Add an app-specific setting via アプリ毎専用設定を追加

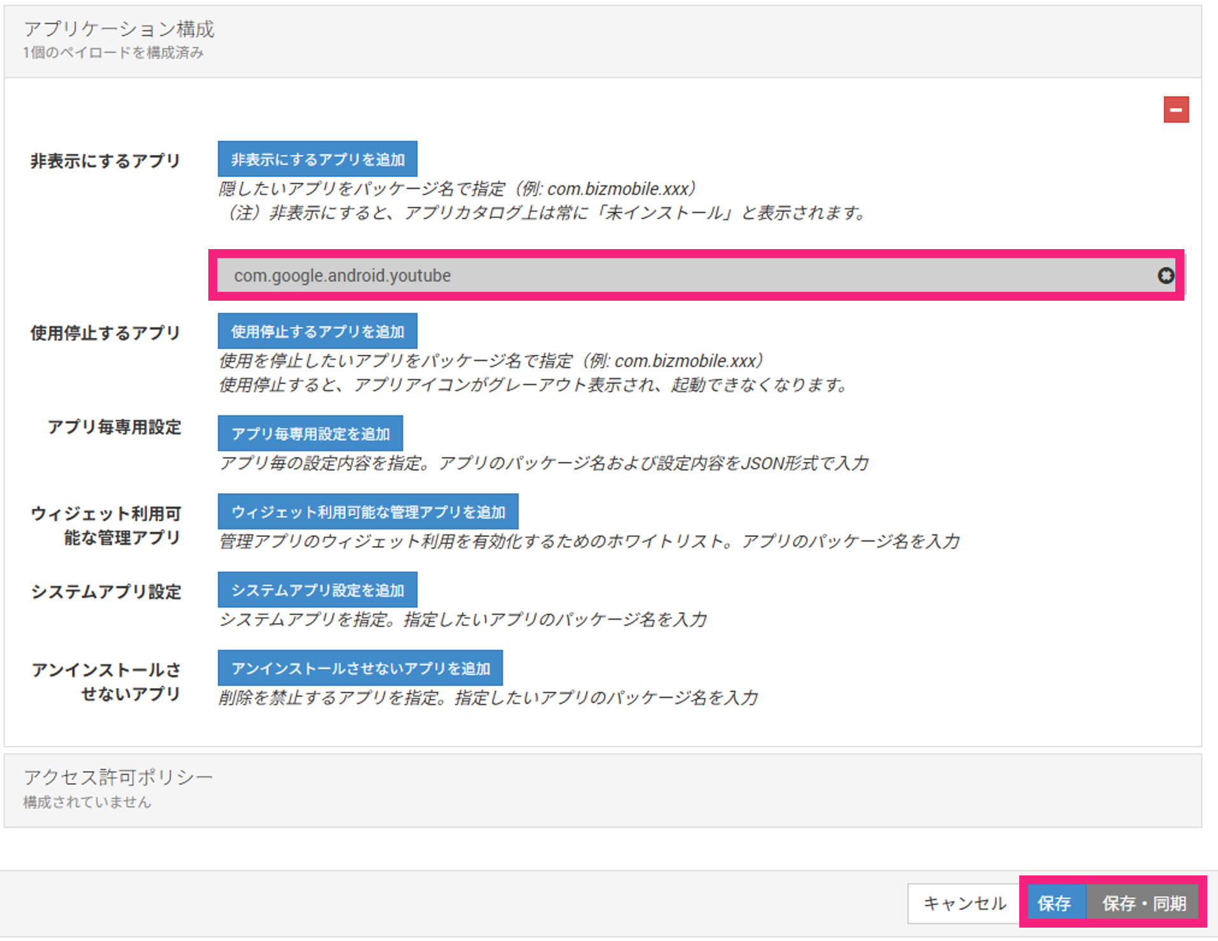coord(310,434)
